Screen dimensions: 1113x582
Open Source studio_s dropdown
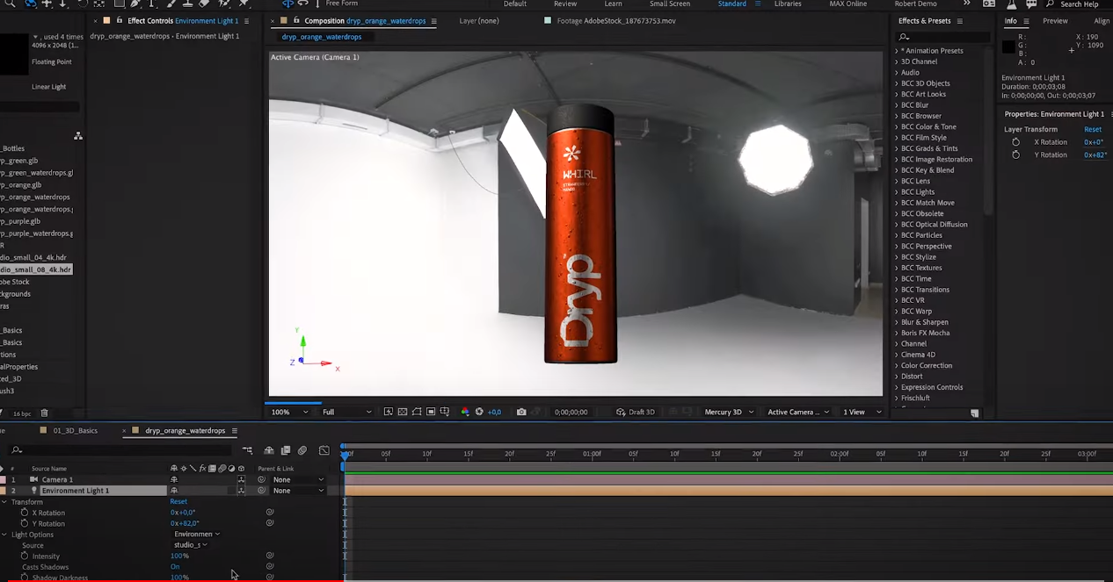tap(190, 544)
